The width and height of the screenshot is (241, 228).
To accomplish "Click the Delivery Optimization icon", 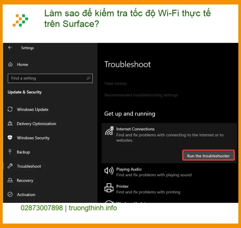I will click(x=10, y=123).
